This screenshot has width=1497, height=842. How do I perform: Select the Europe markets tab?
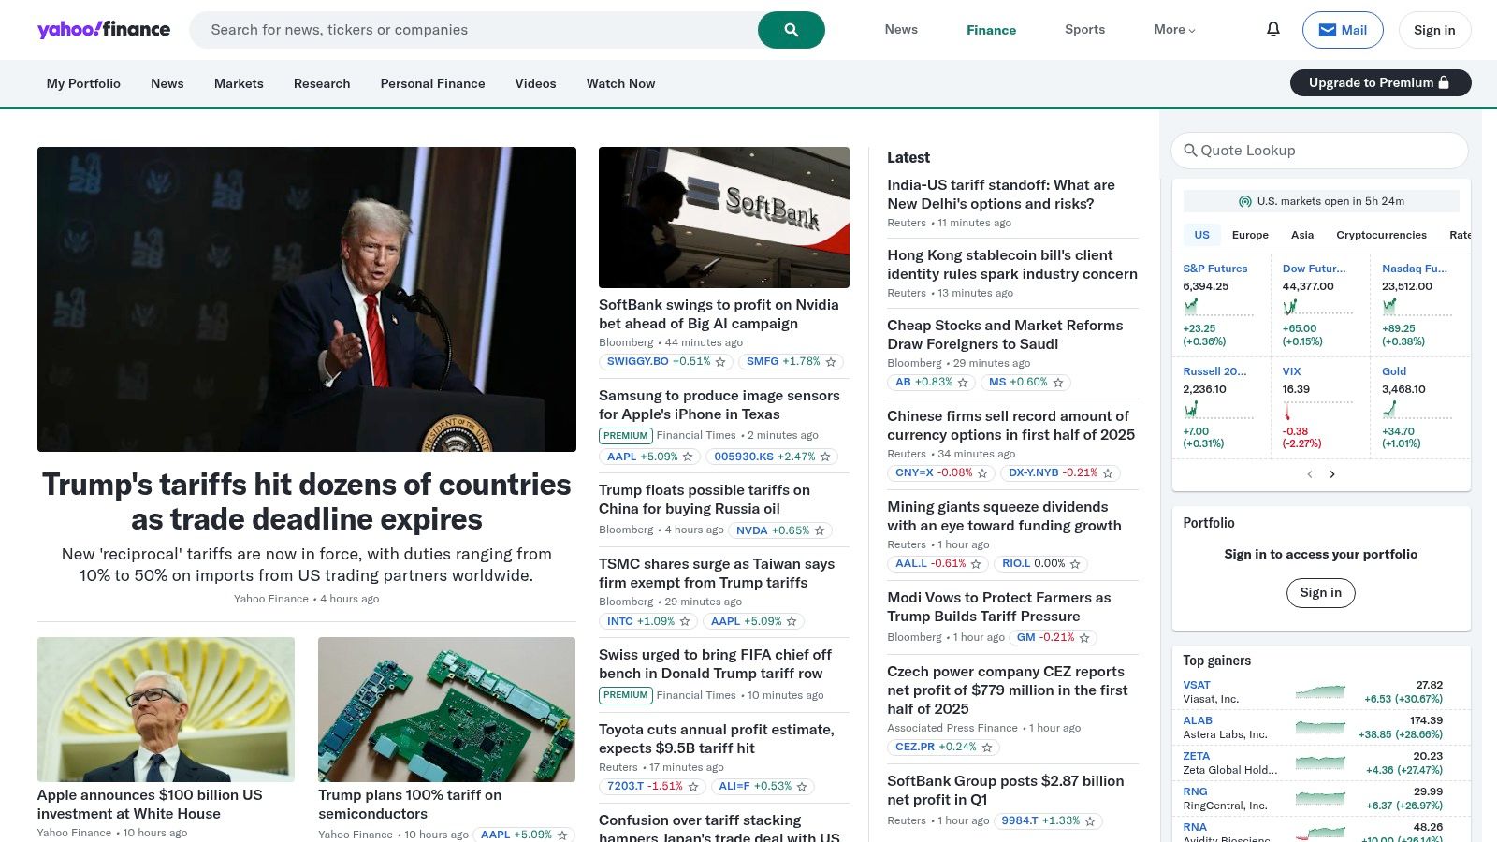(x=1250, y=235)
